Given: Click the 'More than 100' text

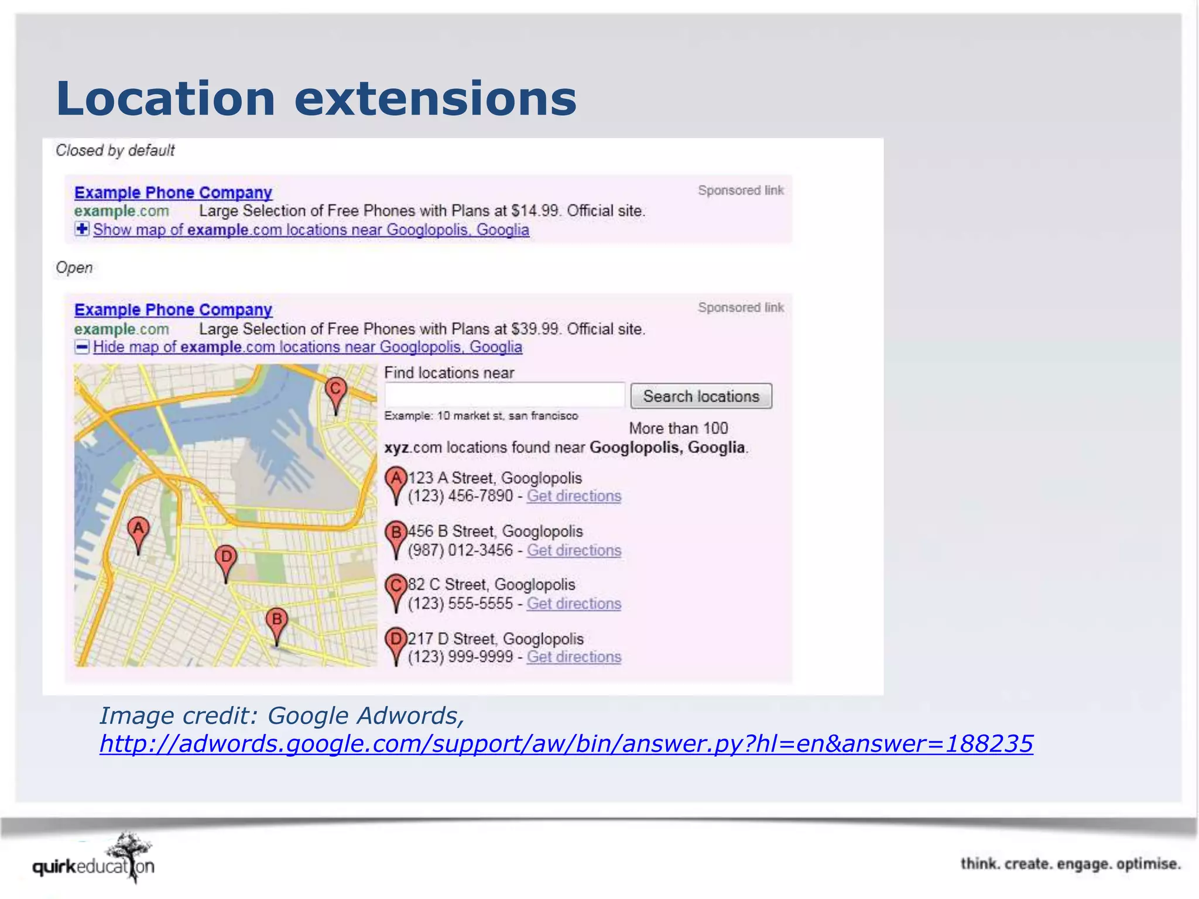Looking at the screenshot, I should click(679, 428).
